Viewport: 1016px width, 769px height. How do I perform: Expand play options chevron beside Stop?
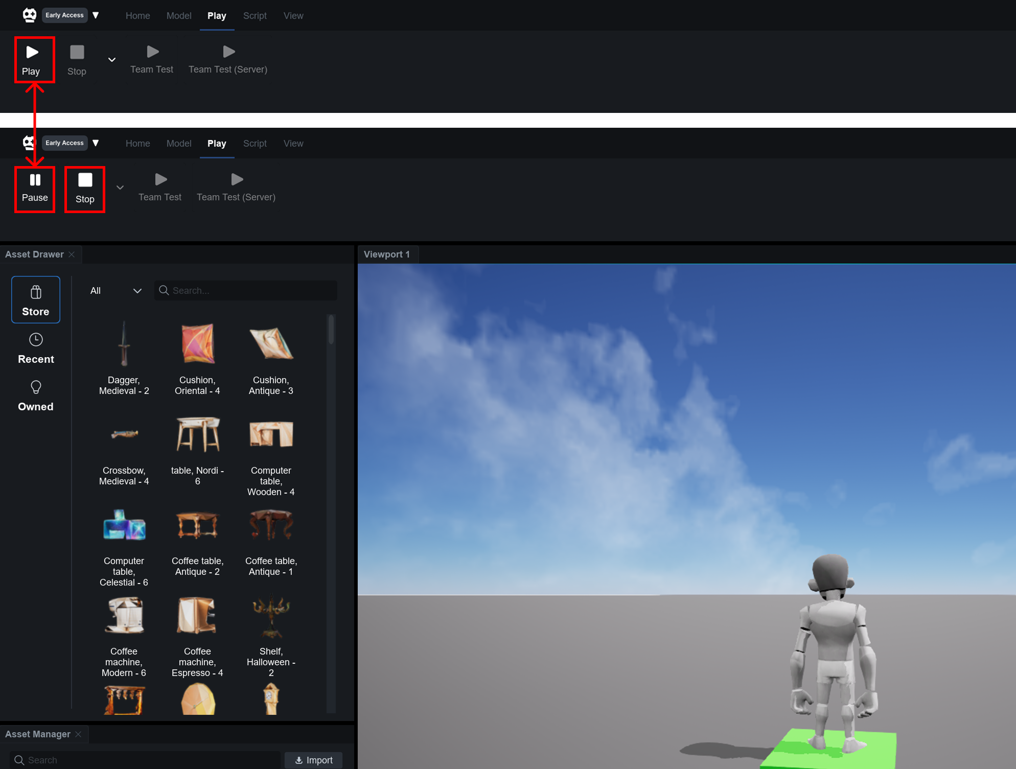120,188
